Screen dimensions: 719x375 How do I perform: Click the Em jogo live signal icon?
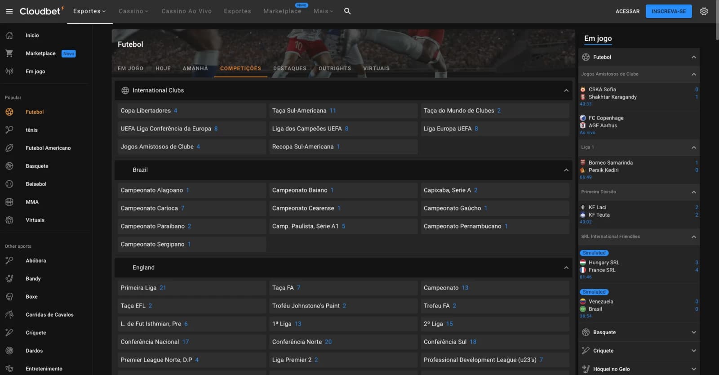coord(9,71)
